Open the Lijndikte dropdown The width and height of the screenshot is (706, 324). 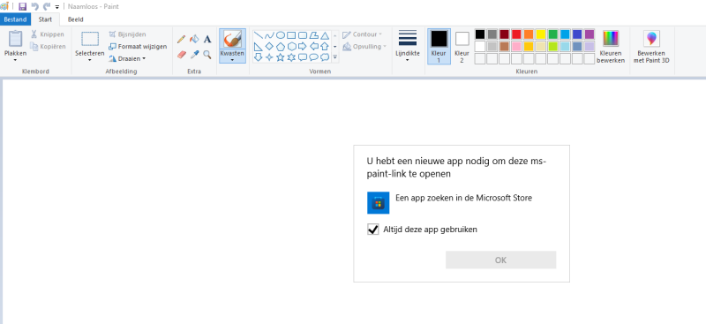coord(408,46)
